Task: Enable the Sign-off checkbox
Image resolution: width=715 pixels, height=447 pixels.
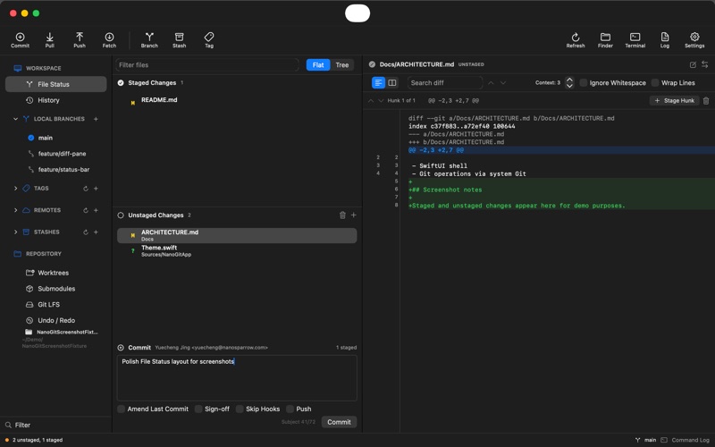Action: pyautogui.click(x=198, y=409)
